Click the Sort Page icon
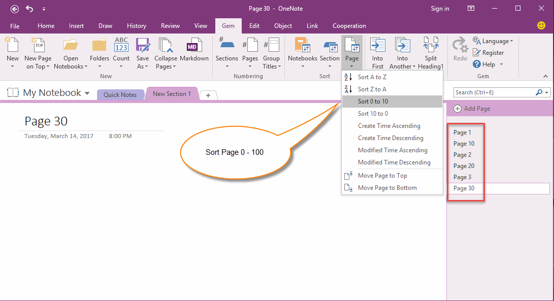This screenshot has width=554, height=301. tap(352, 45)
